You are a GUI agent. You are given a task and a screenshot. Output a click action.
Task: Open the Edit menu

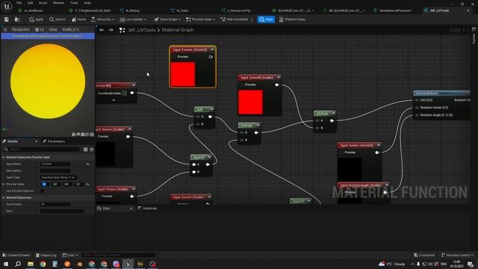(30, 3)
